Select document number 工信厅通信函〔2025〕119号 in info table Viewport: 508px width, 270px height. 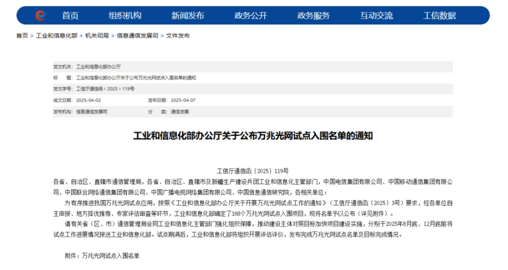tap(106, 88)
